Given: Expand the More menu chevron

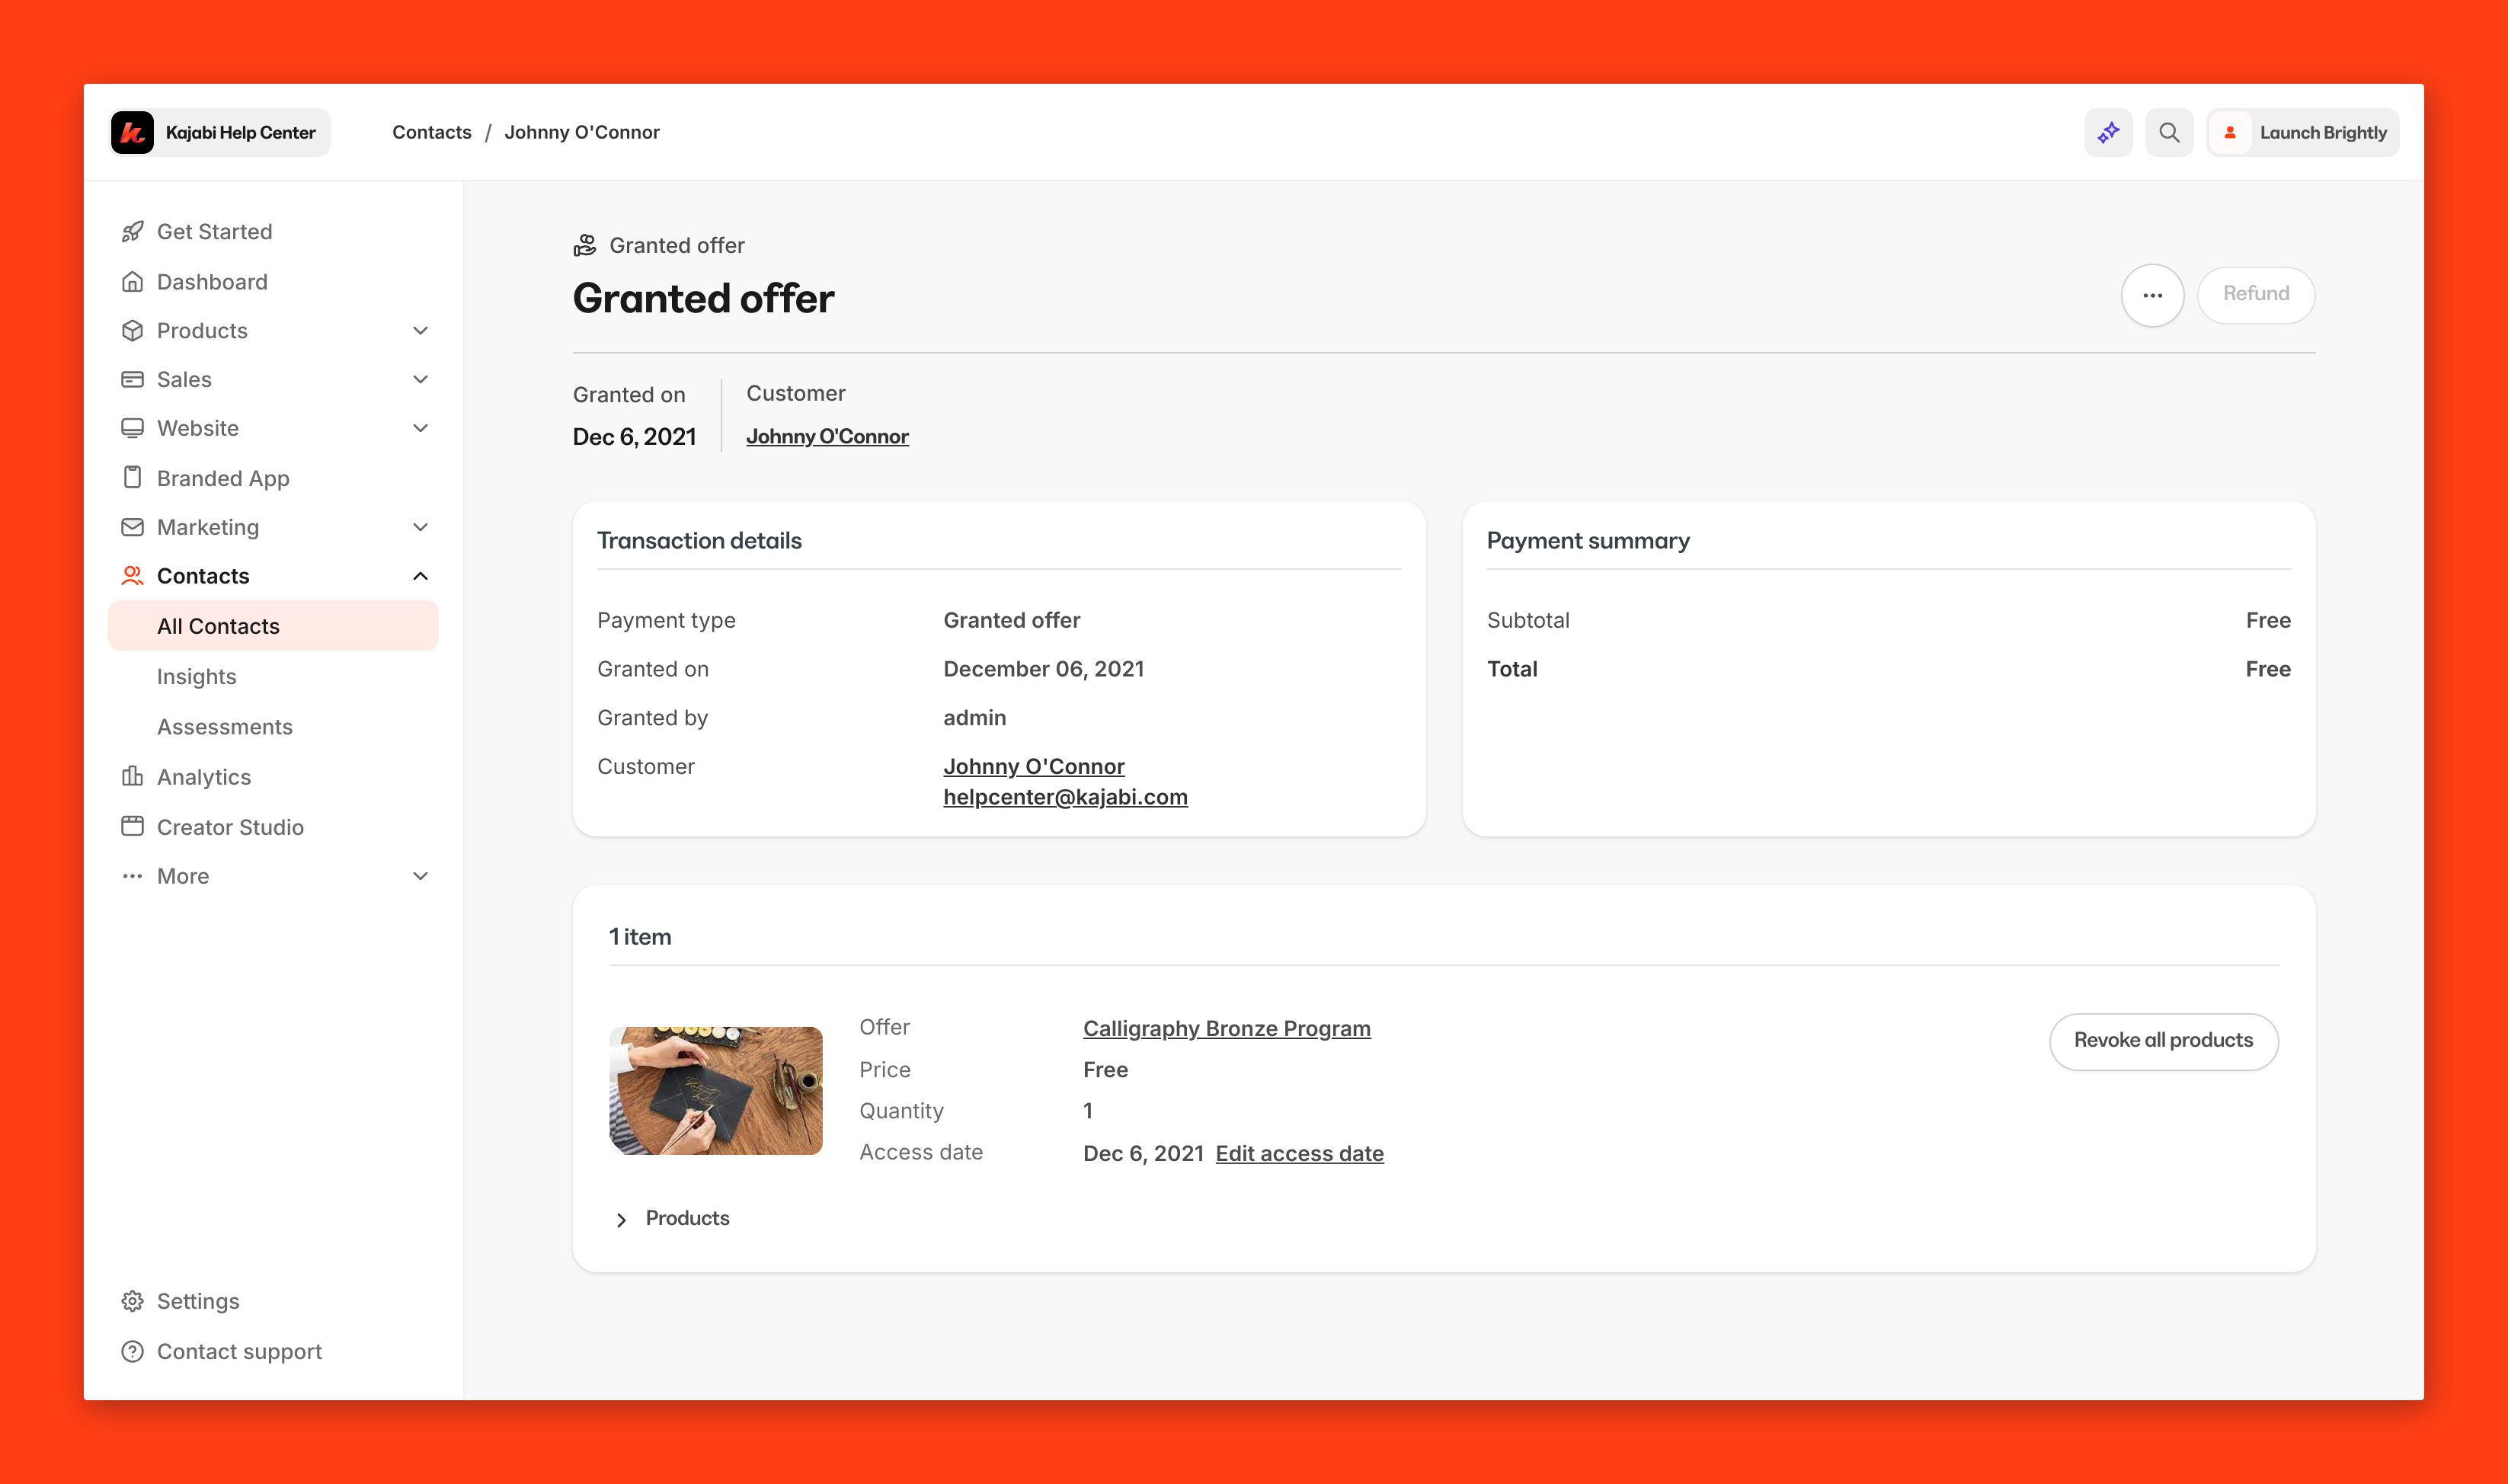Looking at the screenshot, I should pos(420,876).
